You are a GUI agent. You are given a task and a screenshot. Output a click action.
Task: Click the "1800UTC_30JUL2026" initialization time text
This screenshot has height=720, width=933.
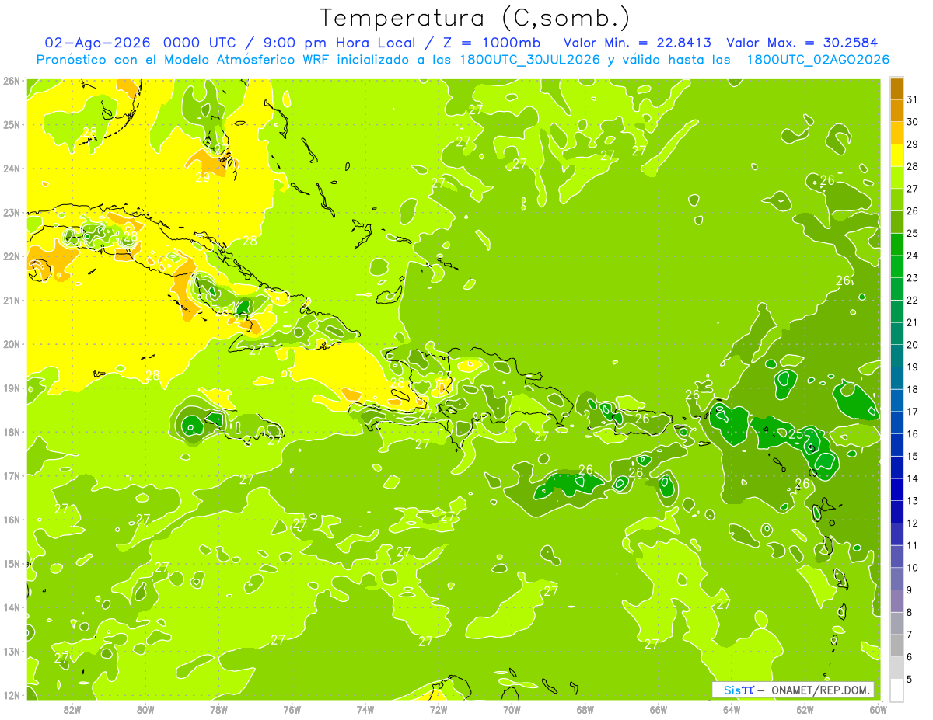click(529, 60)
